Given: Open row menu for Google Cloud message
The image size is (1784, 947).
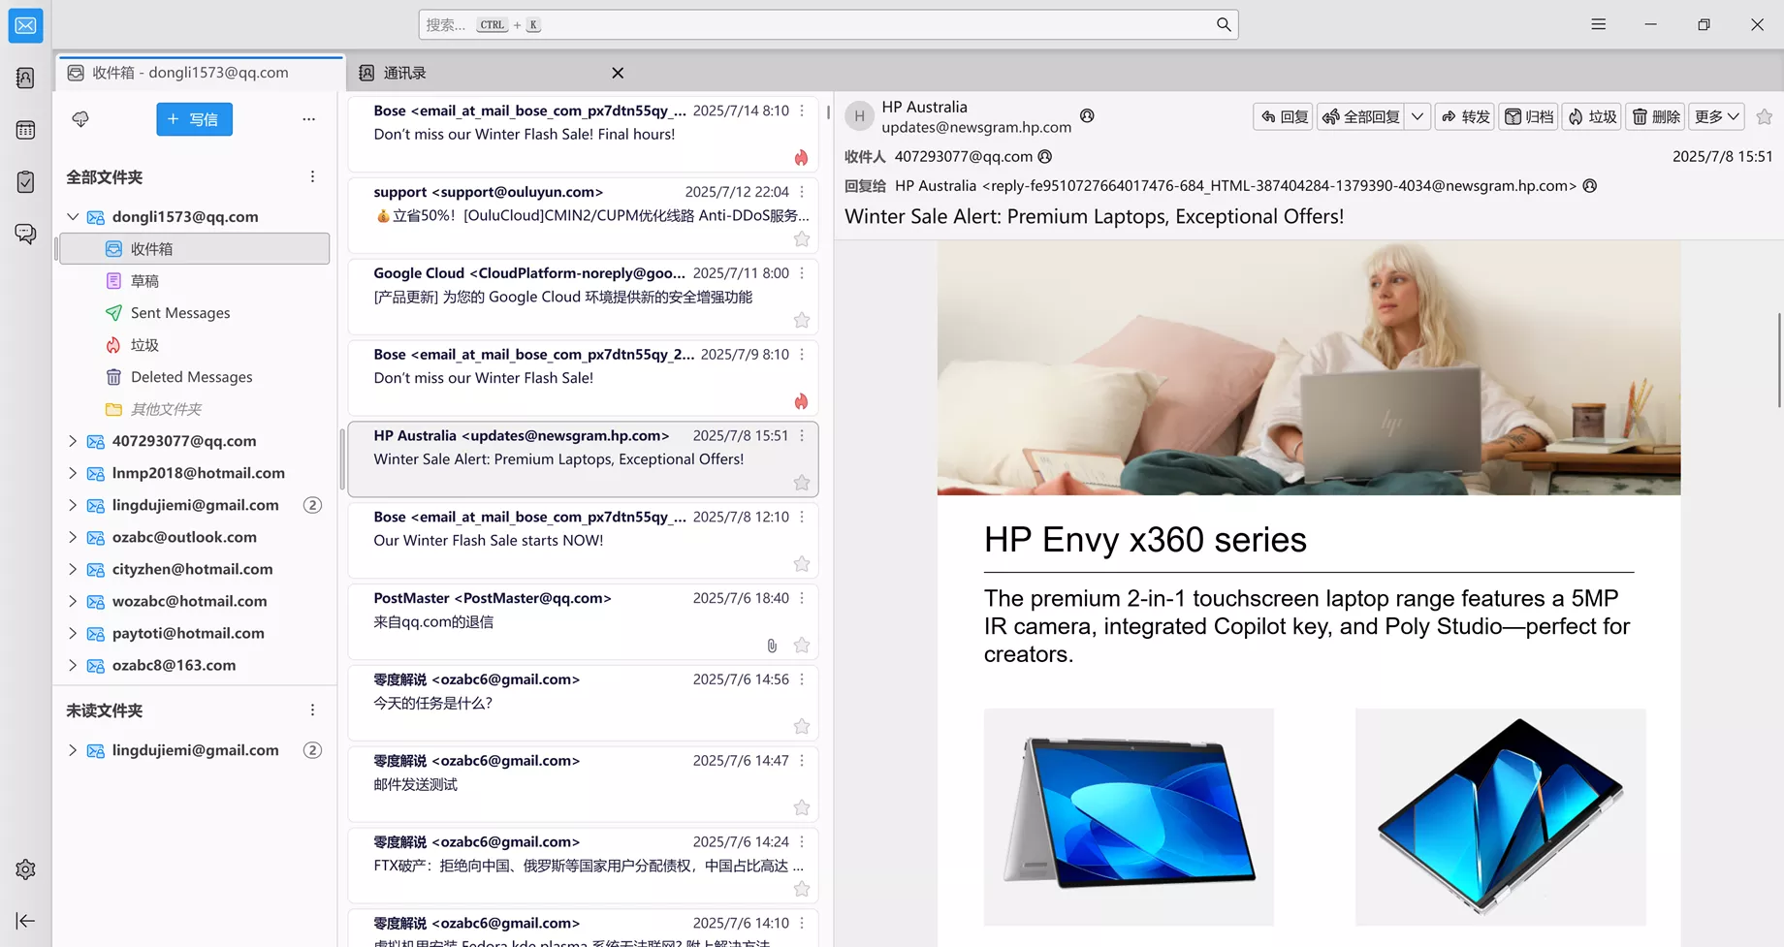Looking at the screenshot, I should pyautogui.click(x=802, y=273).
